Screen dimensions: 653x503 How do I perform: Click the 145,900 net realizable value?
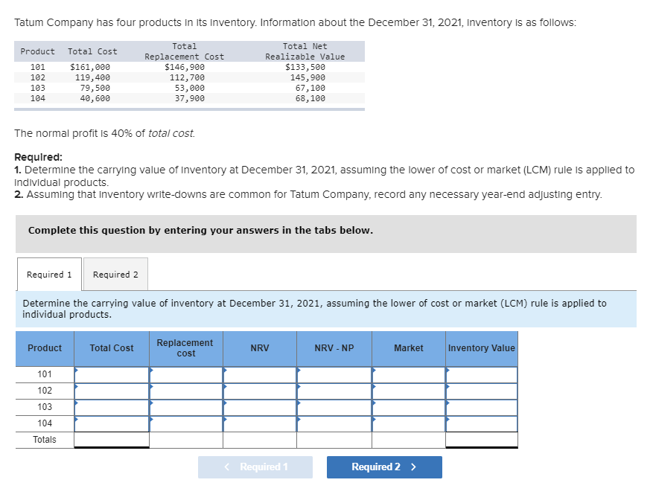[308, 77]
